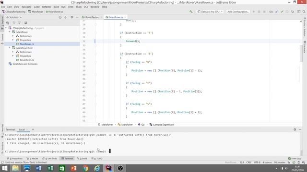This screenshot has width=307, height=172.
Task: Collapse the CSharpRefactoring solution node
Action: pos(6,28)
